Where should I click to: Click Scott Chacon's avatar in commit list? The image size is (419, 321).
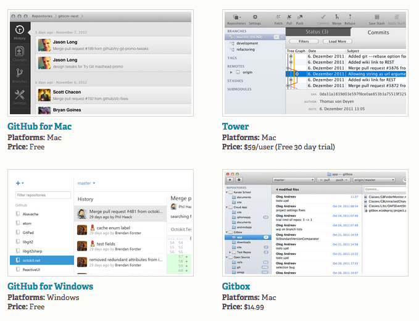click(x=44, y=95)
